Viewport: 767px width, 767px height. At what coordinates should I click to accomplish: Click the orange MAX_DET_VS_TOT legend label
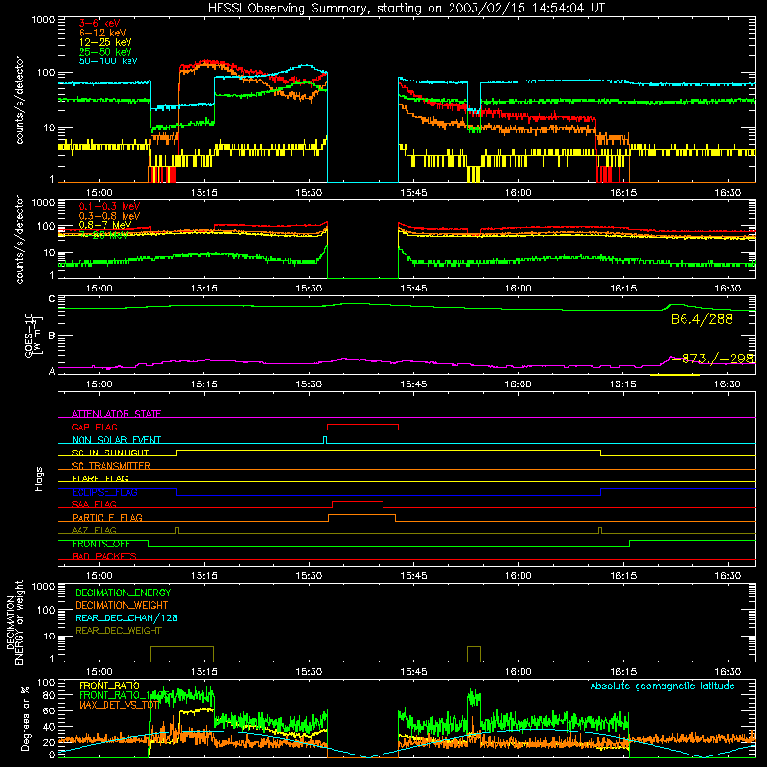[119, 705]
